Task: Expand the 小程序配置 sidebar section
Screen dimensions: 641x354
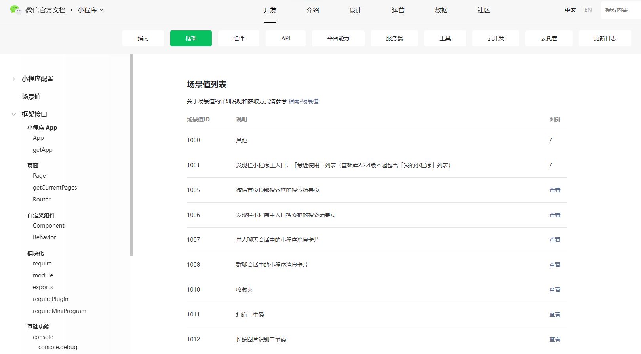Action: (14, 79)
